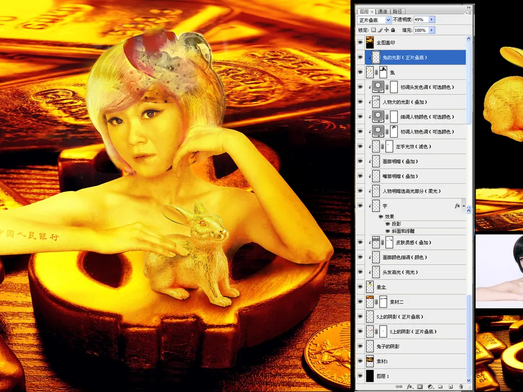523x392 pixels.
Task: Toggle visibility of the 美女 layer
Action: (360, 287)
